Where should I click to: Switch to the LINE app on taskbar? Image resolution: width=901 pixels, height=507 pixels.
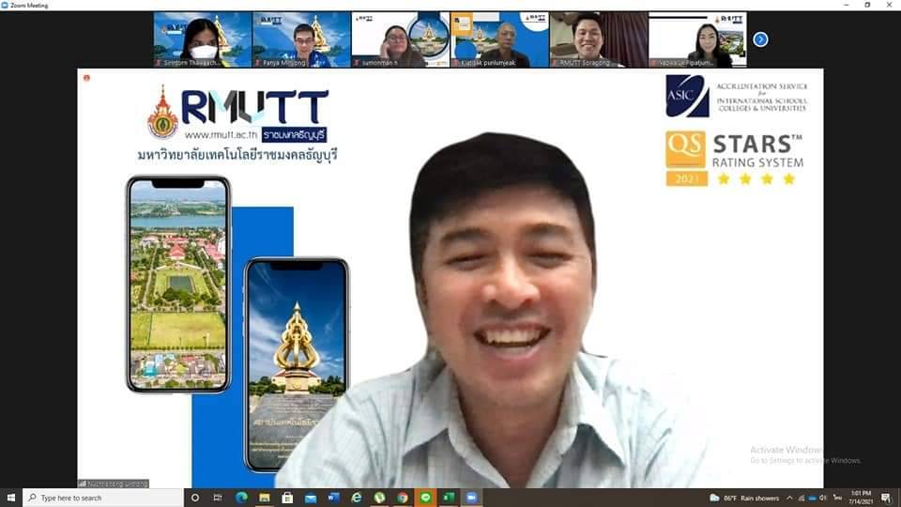[425, 498]
